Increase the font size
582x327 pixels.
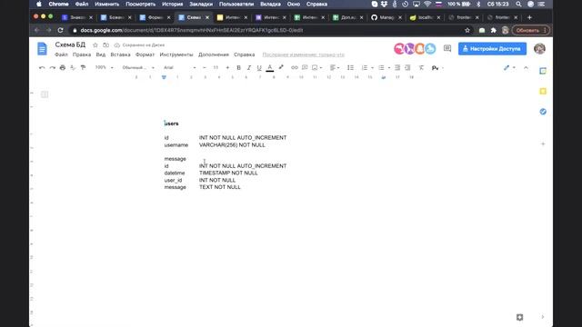(227, 67)
